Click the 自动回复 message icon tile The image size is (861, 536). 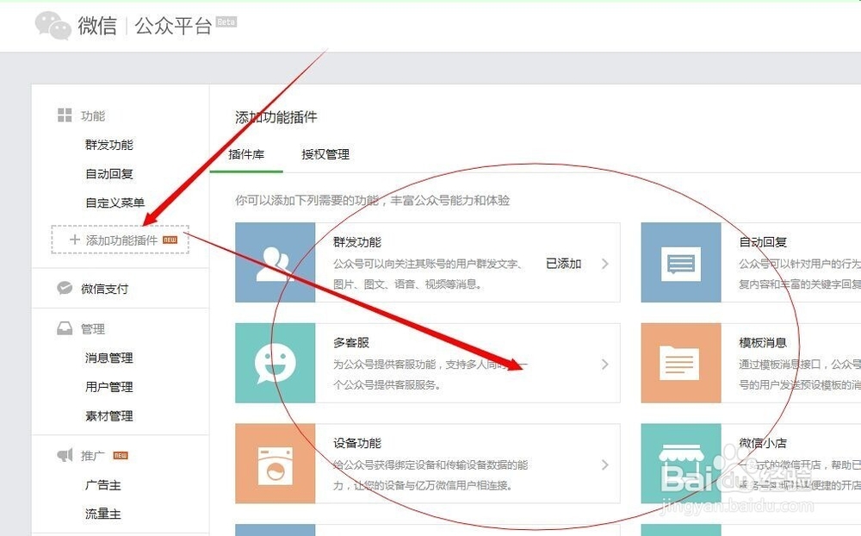pos(681,262)
